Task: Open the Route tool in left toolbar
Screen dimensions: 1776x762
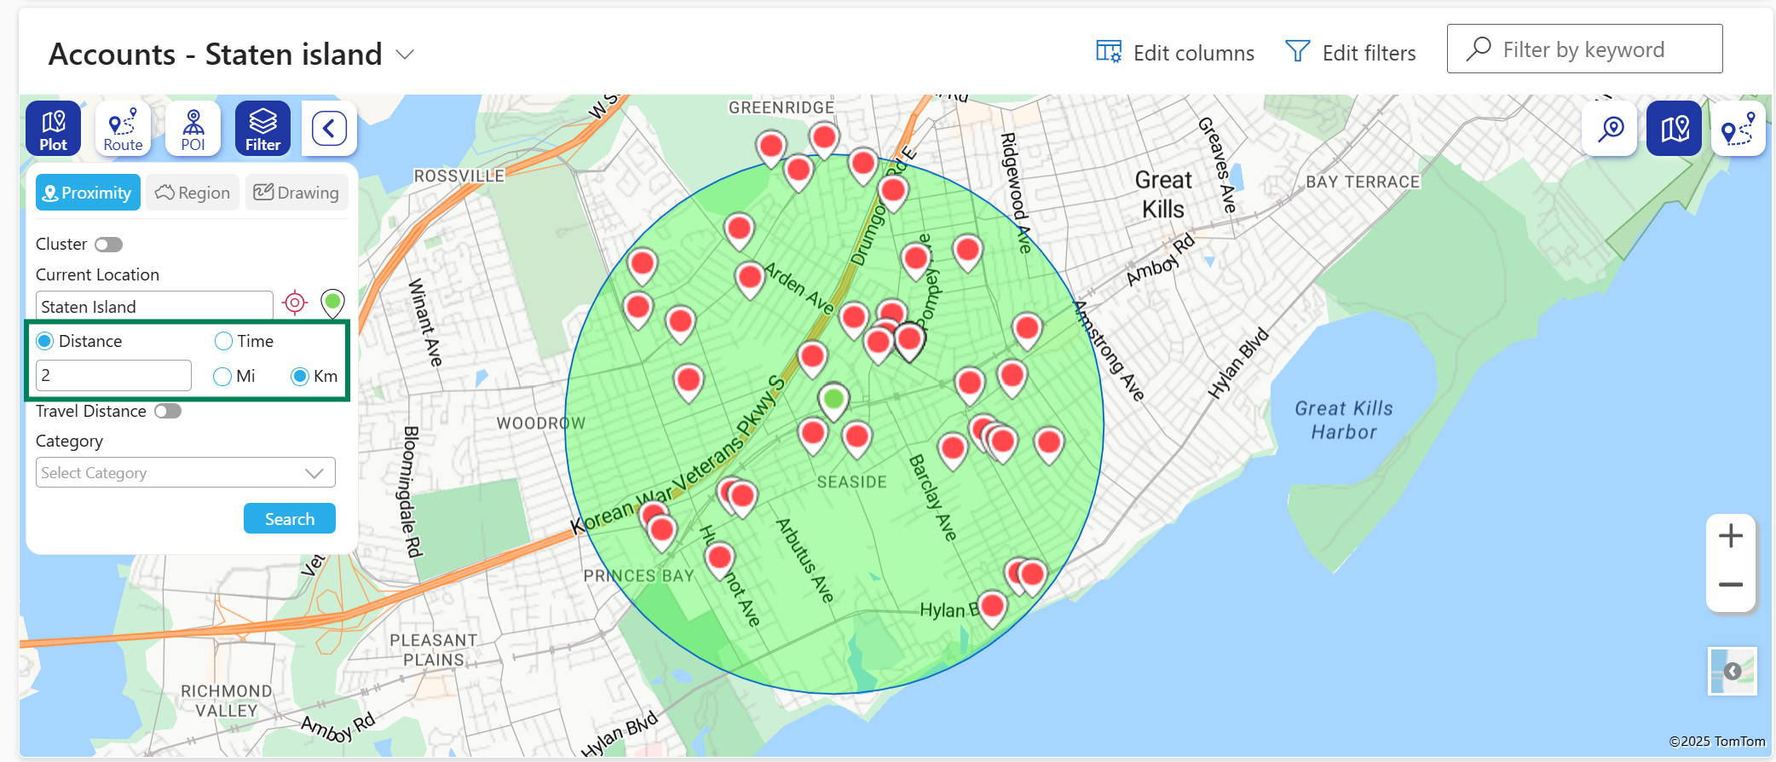Action: click(123, 129)
